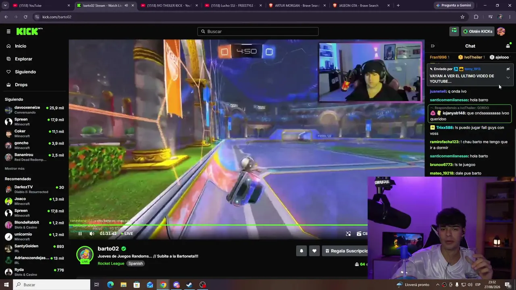Viewport: 516px width, 290px height.
Task: Click the Spanish language tag
Action: pyautogui.click(x=135, y=263)
